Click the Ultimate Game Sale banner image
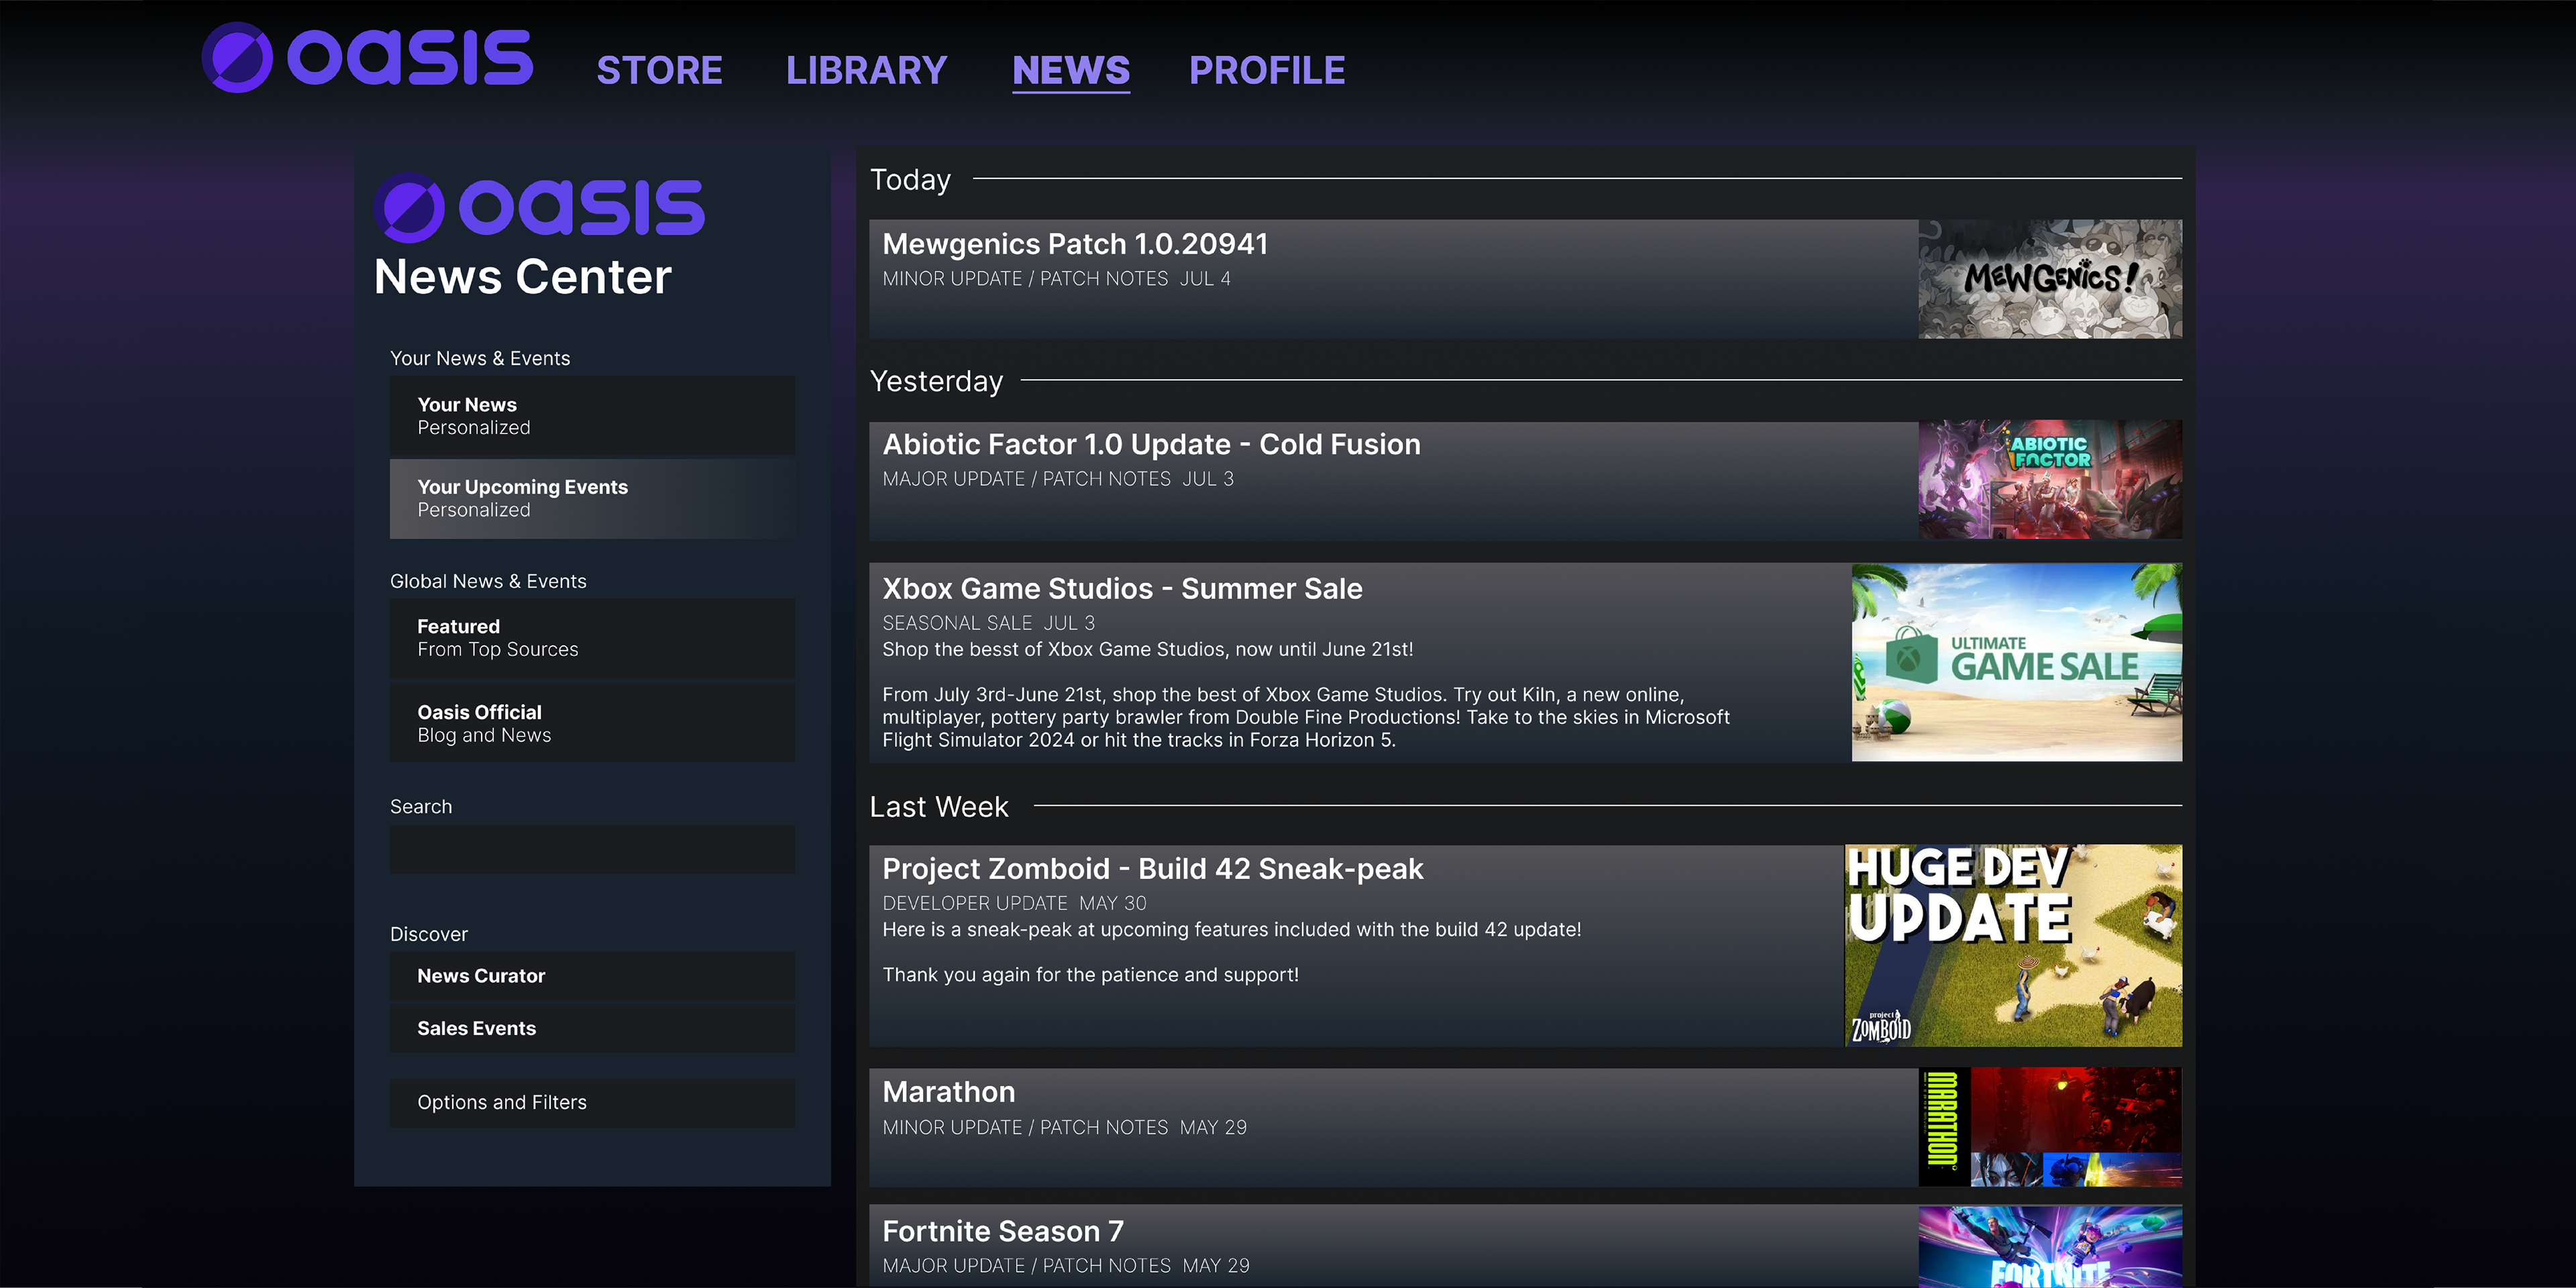 2016,662
